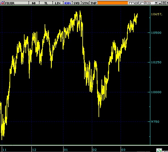Open the TL currency selector
This screenshot has height=152, width=168.
pyautogui.click(x=46, y=3)
